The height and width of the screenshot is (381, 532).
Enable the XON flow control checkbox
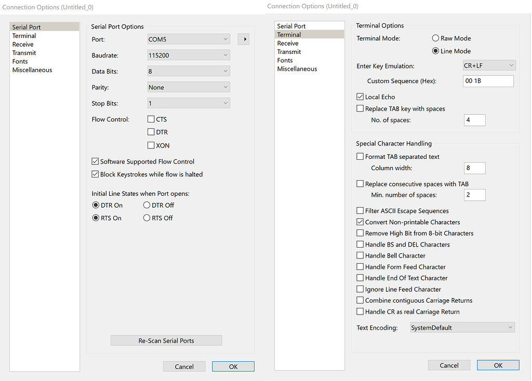pyautogui.click(x=150, y=145)
